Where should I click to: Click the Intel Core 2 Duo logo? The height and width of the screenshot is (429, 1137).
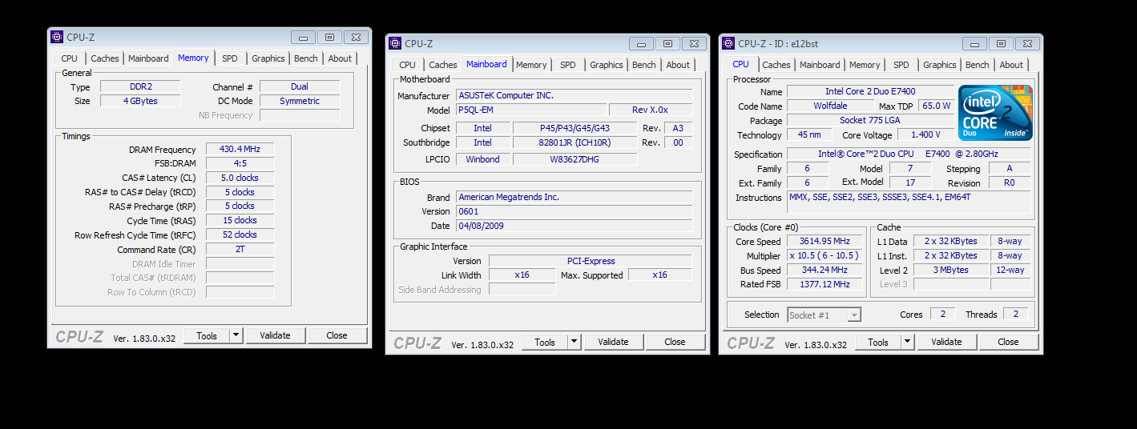[x=995, y=113]
